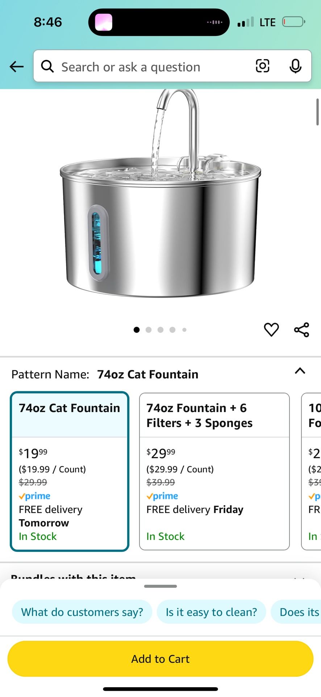This screenshot has width=321, height=697.
Task: Tap the back arrow icon
Action: 17,67
